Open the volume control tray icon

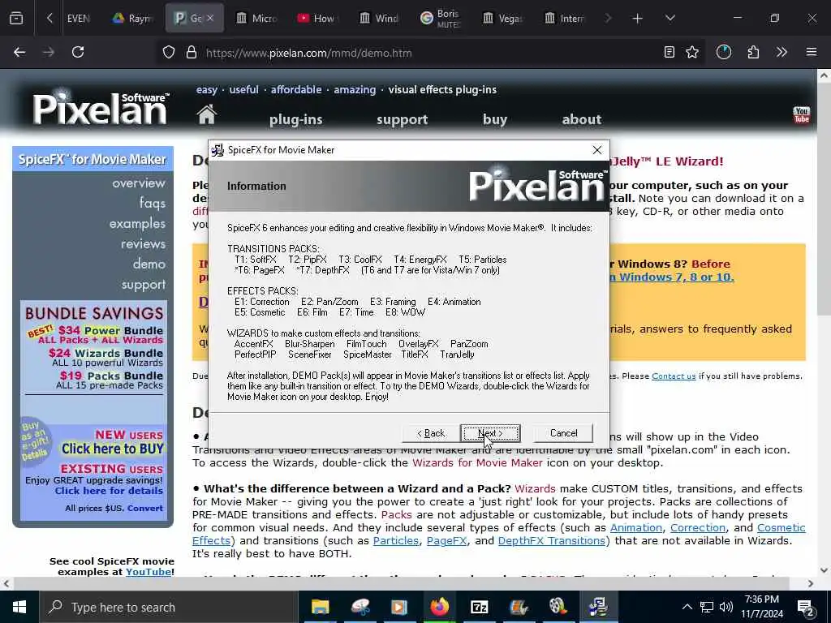[x=726, y=607]
